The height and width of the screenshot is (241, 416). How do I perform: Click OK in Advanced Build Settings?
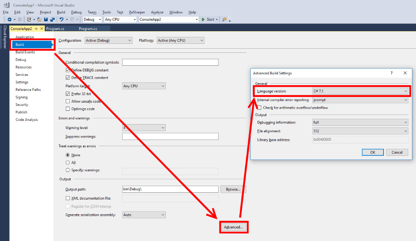(x=373, y=152)
